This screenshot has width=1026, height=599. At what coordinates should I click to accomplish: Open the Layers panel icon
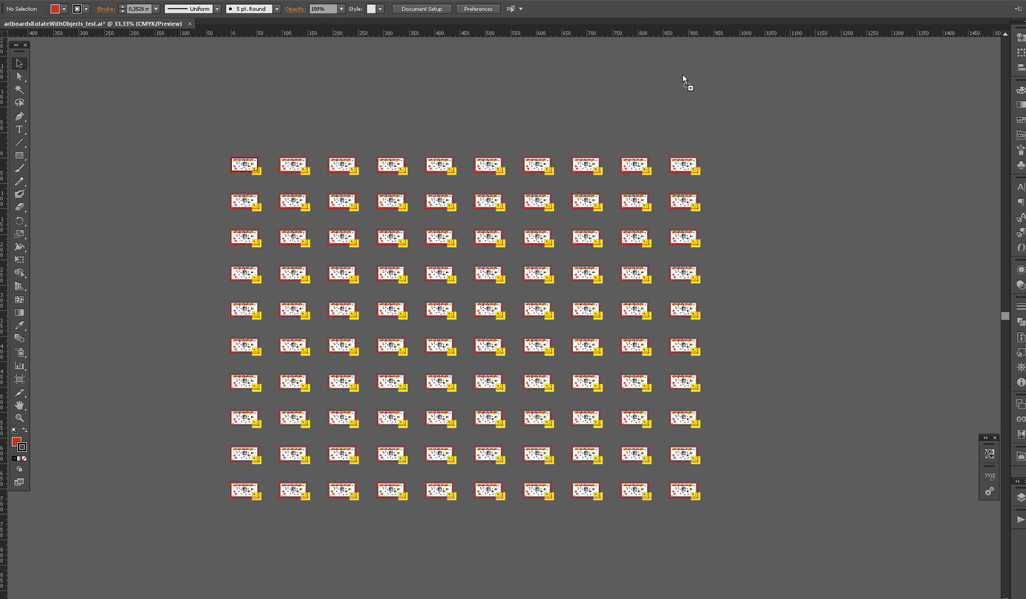click(x=1021, y=498)
